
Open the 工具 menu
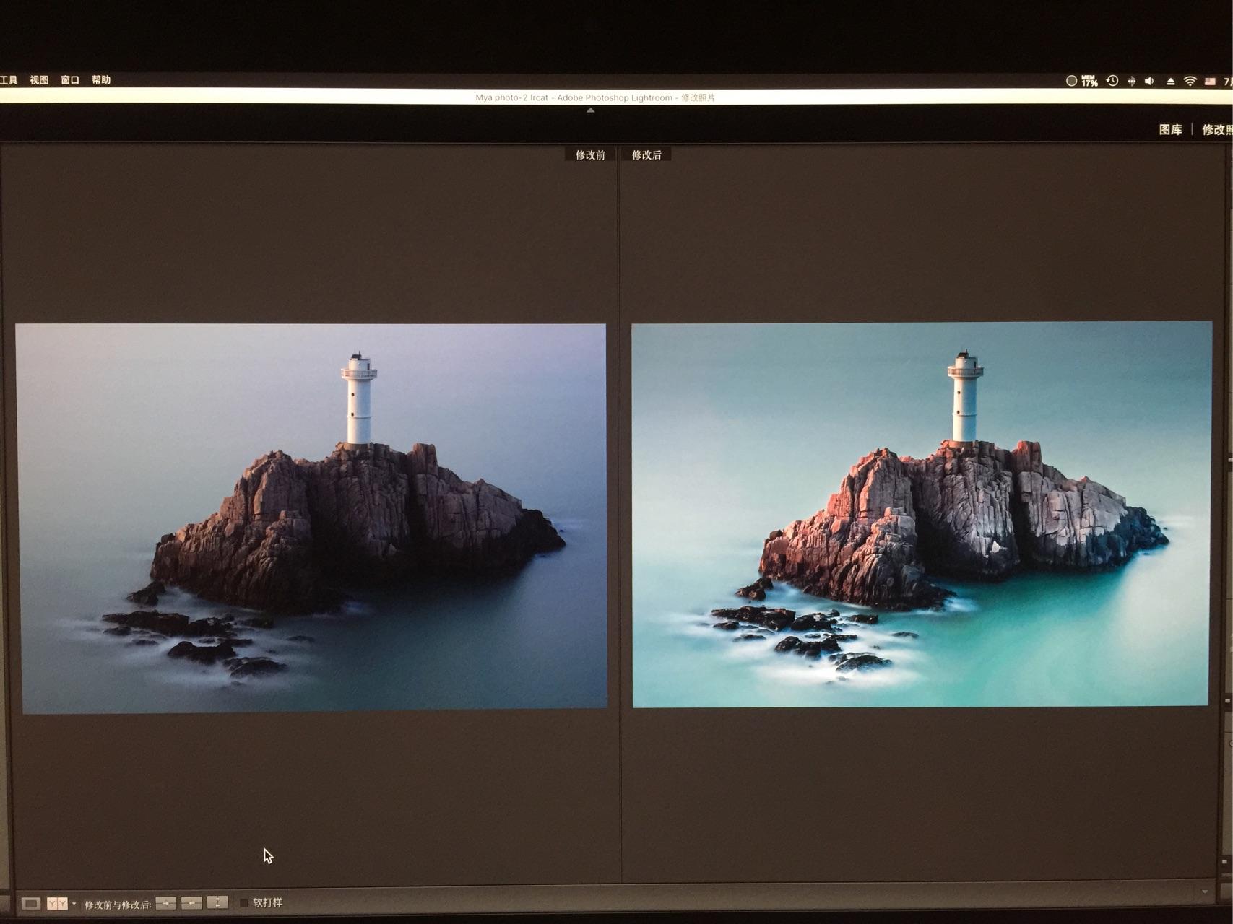coord(9,80)
